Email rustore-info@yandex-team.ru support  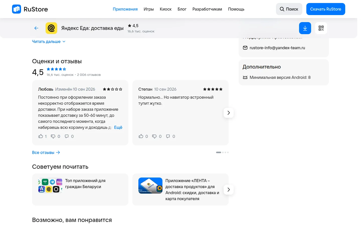pos(277,48)
